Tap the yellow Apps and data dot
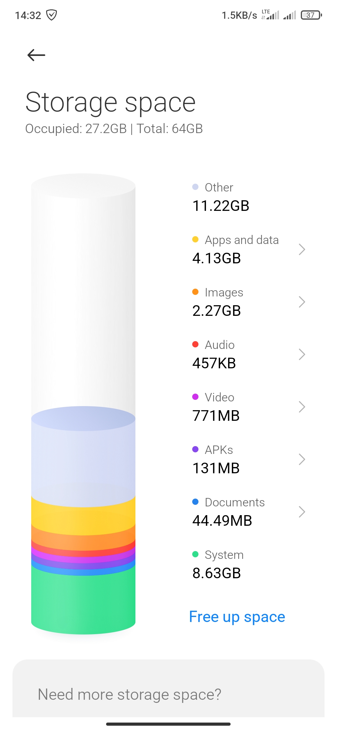Image resolution: width=337 pixels, height=731 pixels. 195,239
